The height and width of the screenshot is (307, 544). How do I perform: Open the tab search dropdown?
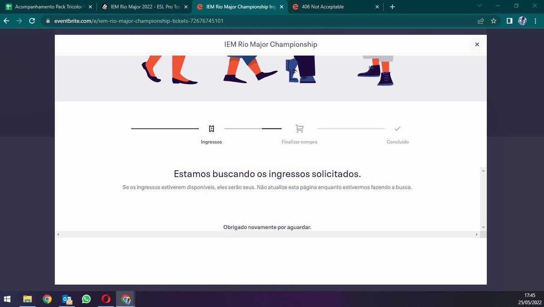point(481,6)
